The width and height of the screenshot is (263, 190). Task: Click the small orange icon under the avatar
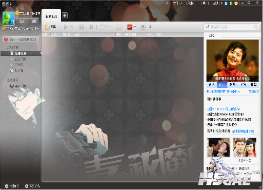[x=4, y=28]
